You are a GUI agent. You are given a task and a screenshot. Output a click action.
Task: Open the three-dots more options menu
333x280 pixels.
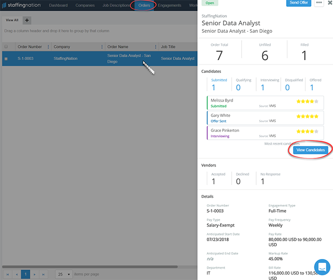[x=319, y=3]
